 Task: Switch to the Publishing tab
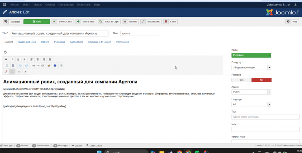tap(59, 42)
